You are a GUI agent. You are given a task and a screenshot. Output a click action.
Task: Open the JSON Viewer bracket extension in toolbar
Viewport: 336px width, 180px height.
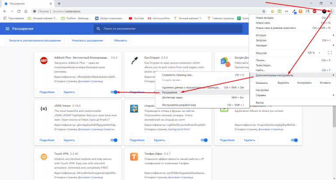point(287,11)
